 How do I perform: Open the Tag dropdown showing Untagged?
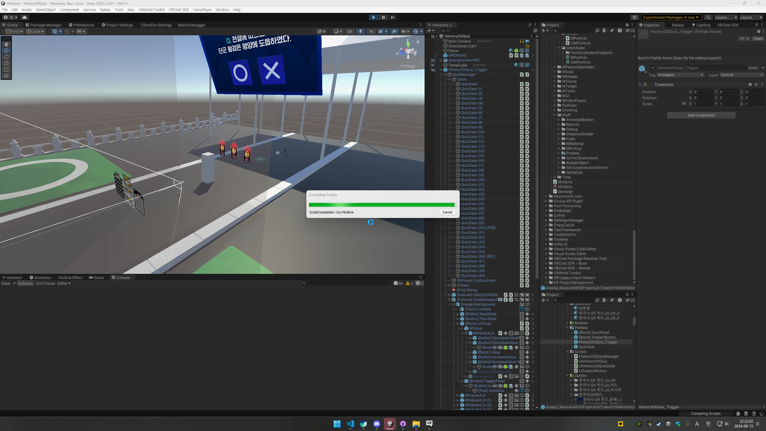pos(680,75)
